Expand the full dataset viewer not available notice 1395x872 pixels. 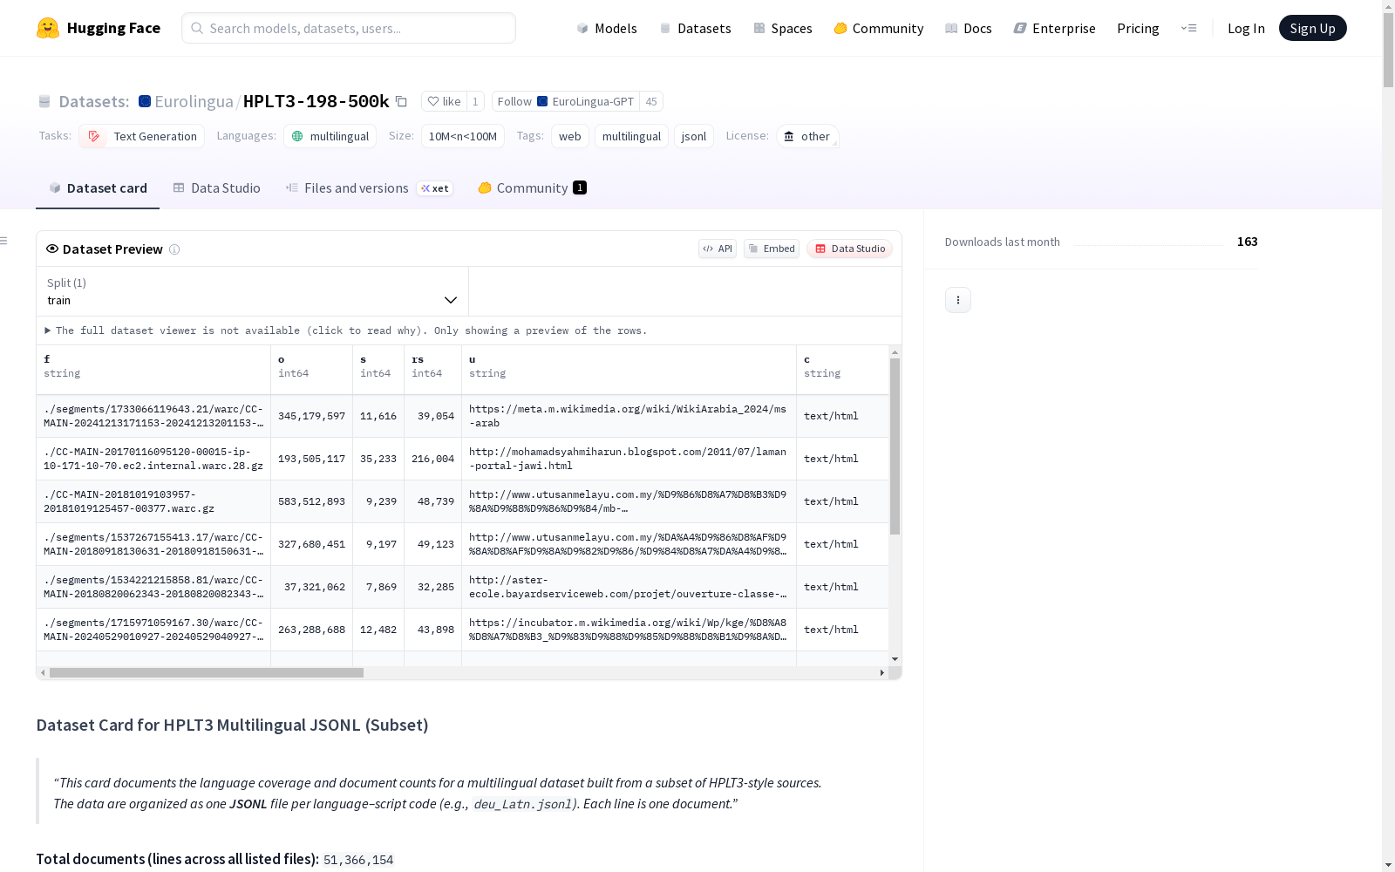(x=346, y=330)
